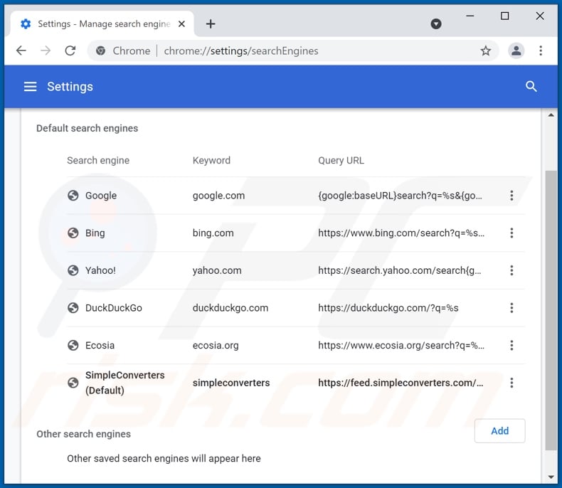Click the scrollbar down arrow
Screen dimensions: 562x488
(551, 477)
